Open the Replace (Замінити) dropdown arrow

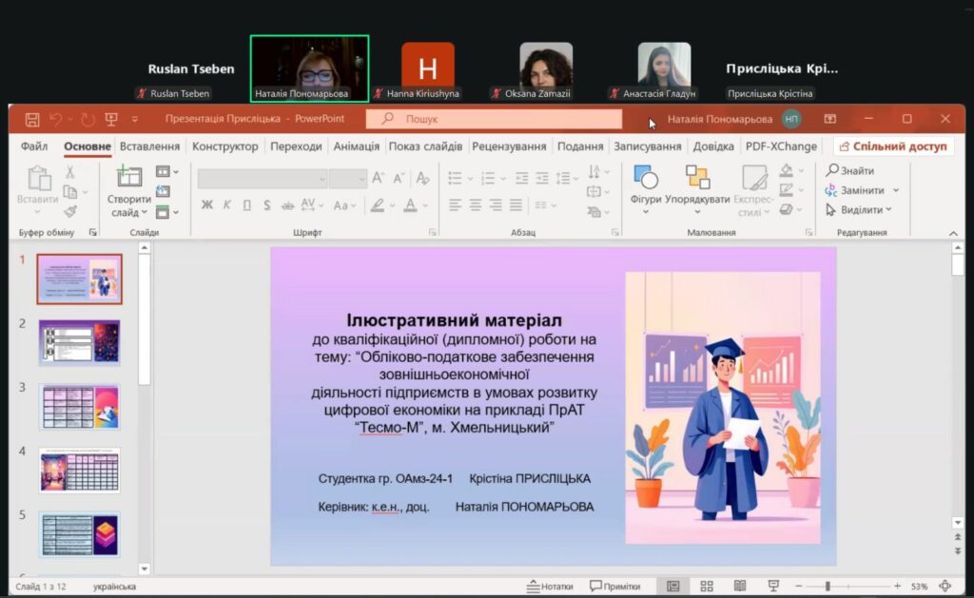click(x=896, y=190)
